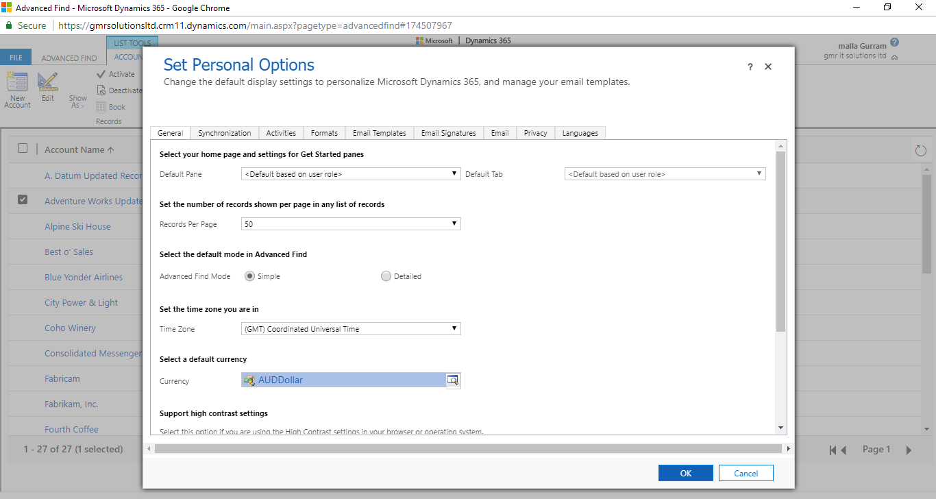Image resolution: width=936 pixels, height=499 pixels.
Task: Open the AUDDollar currency link
Action: click(x=280, y=380)
